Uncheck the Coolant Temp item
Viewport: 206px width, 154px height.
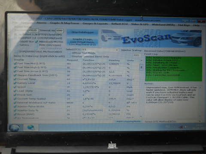coord(15,79)
